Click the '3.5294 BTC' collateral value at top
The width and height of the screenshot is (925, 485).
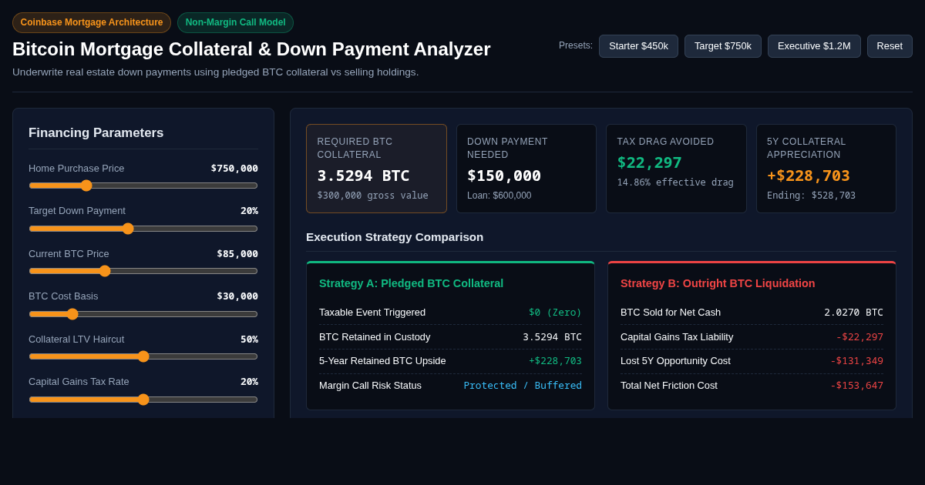coord(363,176)
